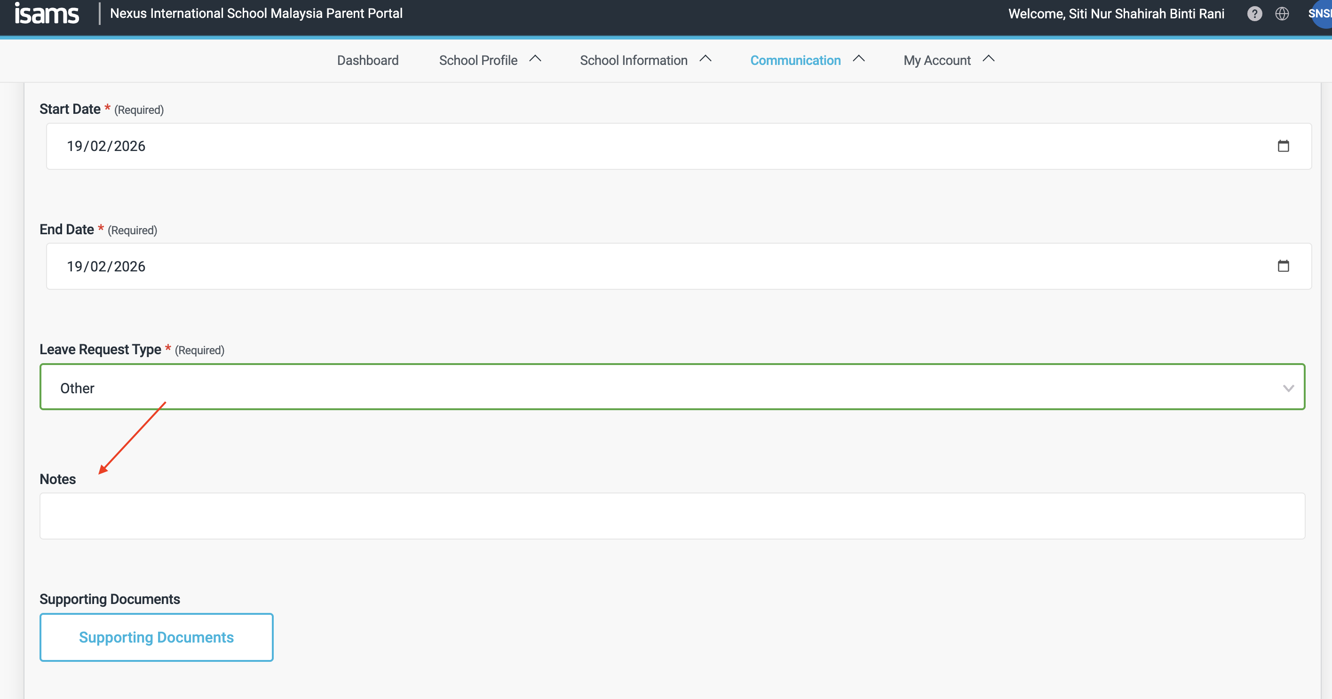Open the help question mark icon
Screen dimensions: 1332x699
pyautogui.click(x=1254, y=14)
